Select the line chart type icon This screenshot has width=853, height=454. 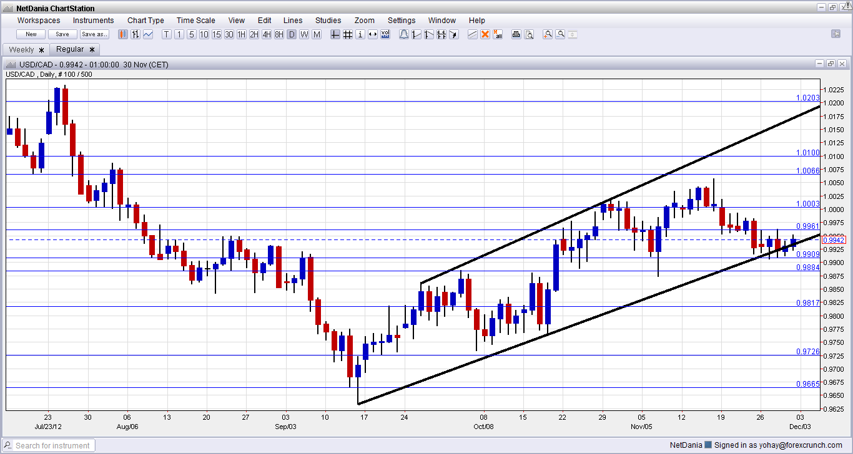click(x=148, y=34)
